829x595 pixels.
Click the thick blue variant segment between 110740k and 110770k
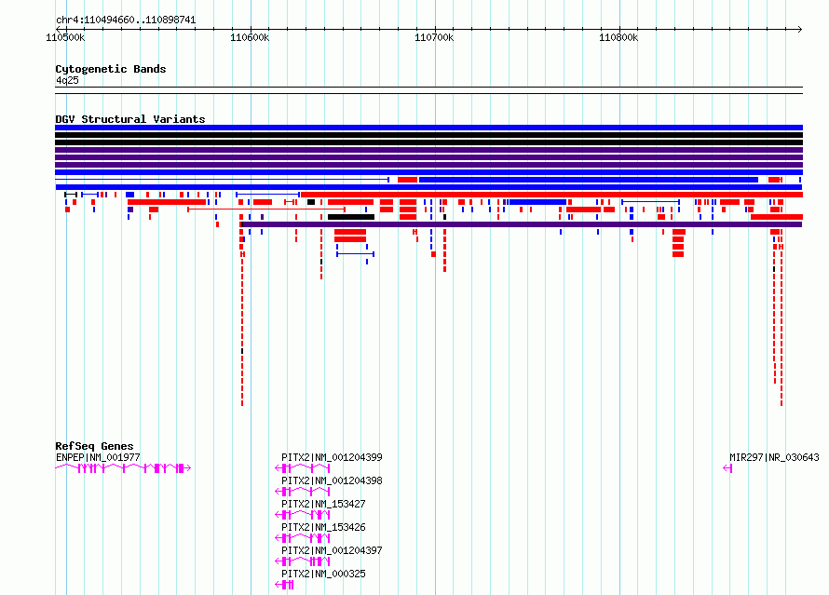tap(537, 202)
